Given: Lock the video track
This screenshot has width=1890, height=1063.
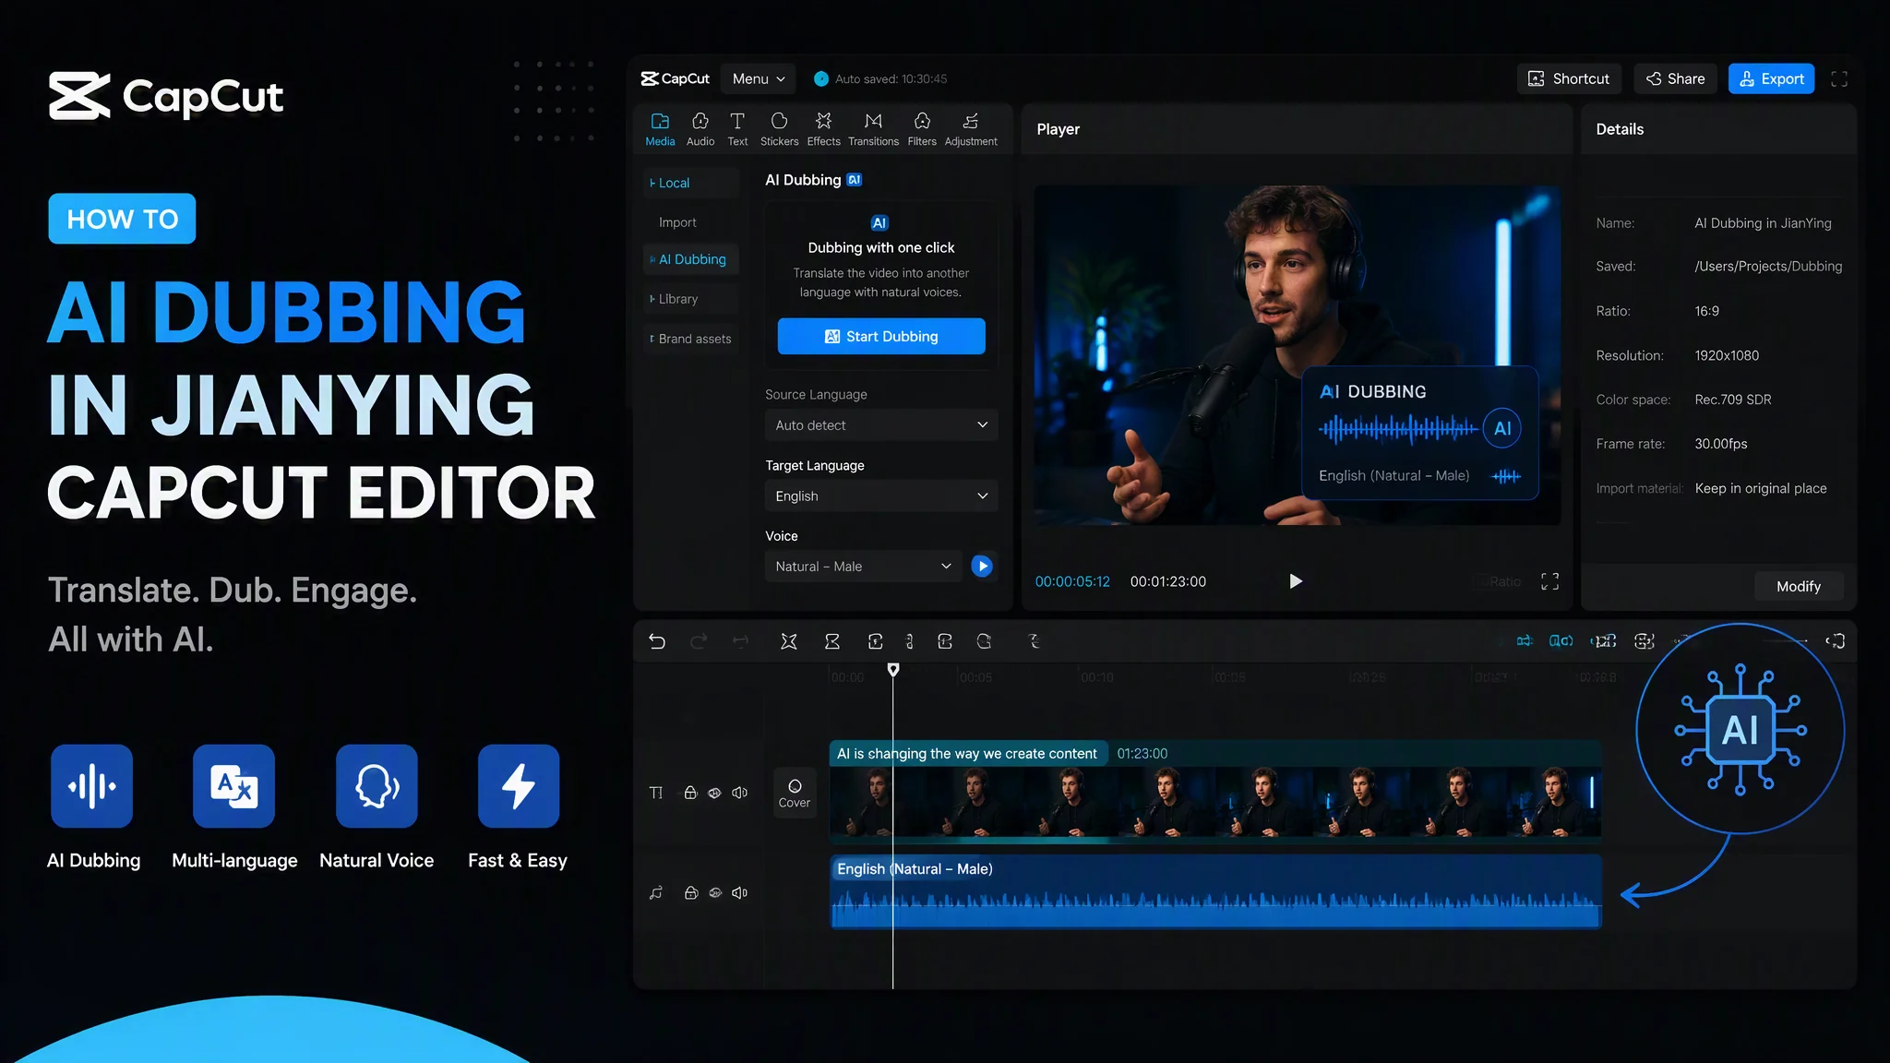Looking at the screenshot, I should [x=690, y=793].
